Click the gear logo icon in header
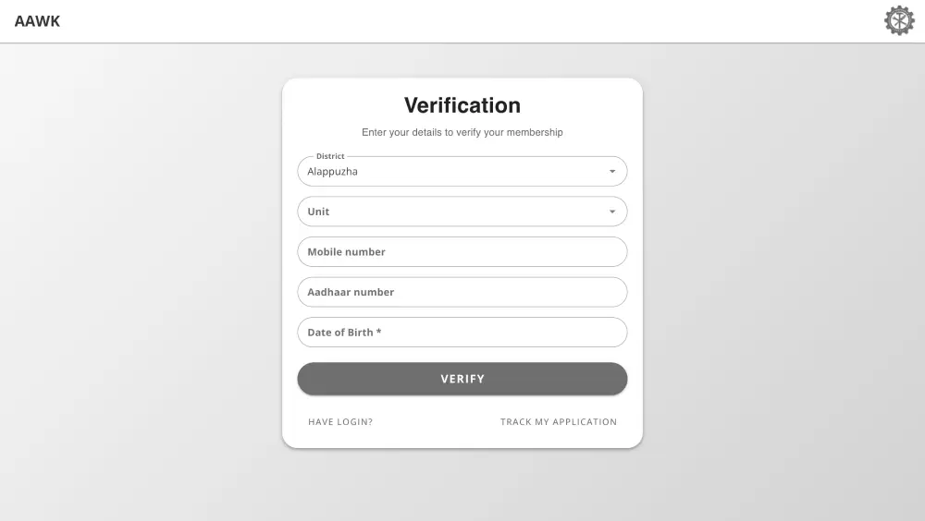Screen dimensions: 925x521 [899, 20]
